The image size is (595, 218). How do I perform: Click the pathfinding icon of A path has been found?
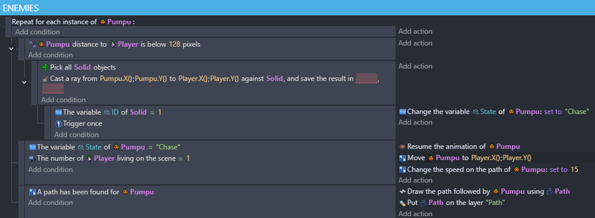point(32,192)
